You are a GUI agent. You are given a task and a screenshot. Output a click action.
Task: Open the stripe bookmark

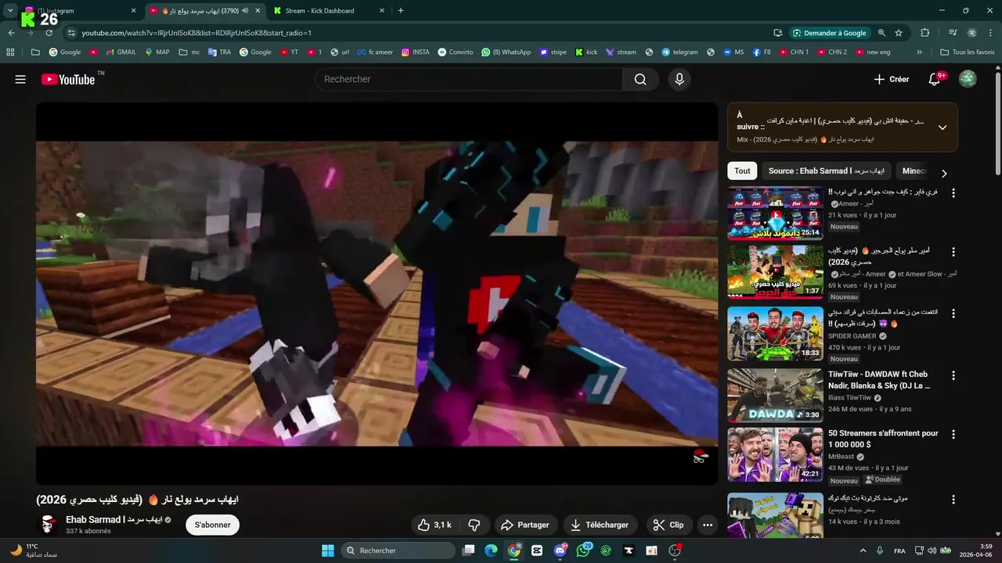[553, 52]
